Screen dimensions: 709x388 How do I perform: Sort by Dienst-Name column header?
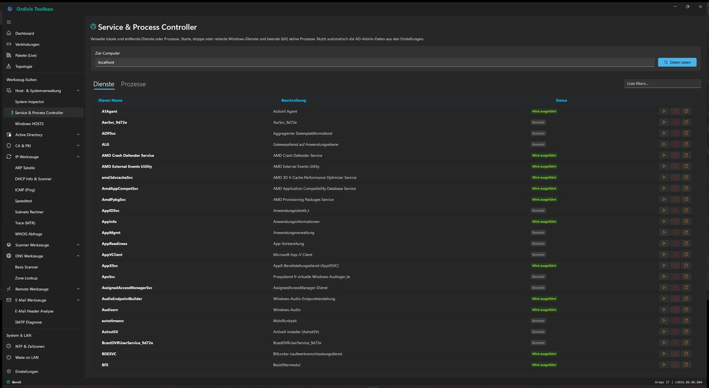[110, 101]
